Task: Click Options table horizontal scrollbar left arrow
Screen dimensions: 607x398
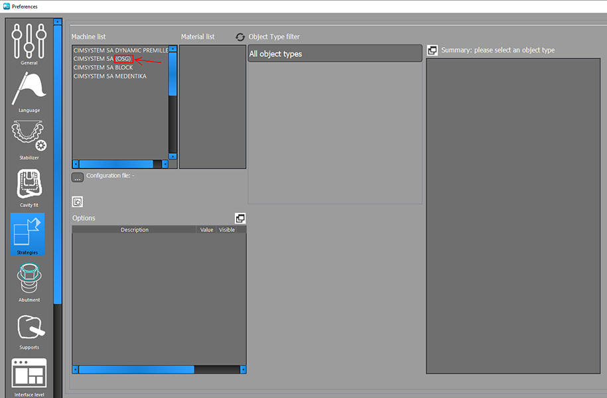Action: pos(76,369)
